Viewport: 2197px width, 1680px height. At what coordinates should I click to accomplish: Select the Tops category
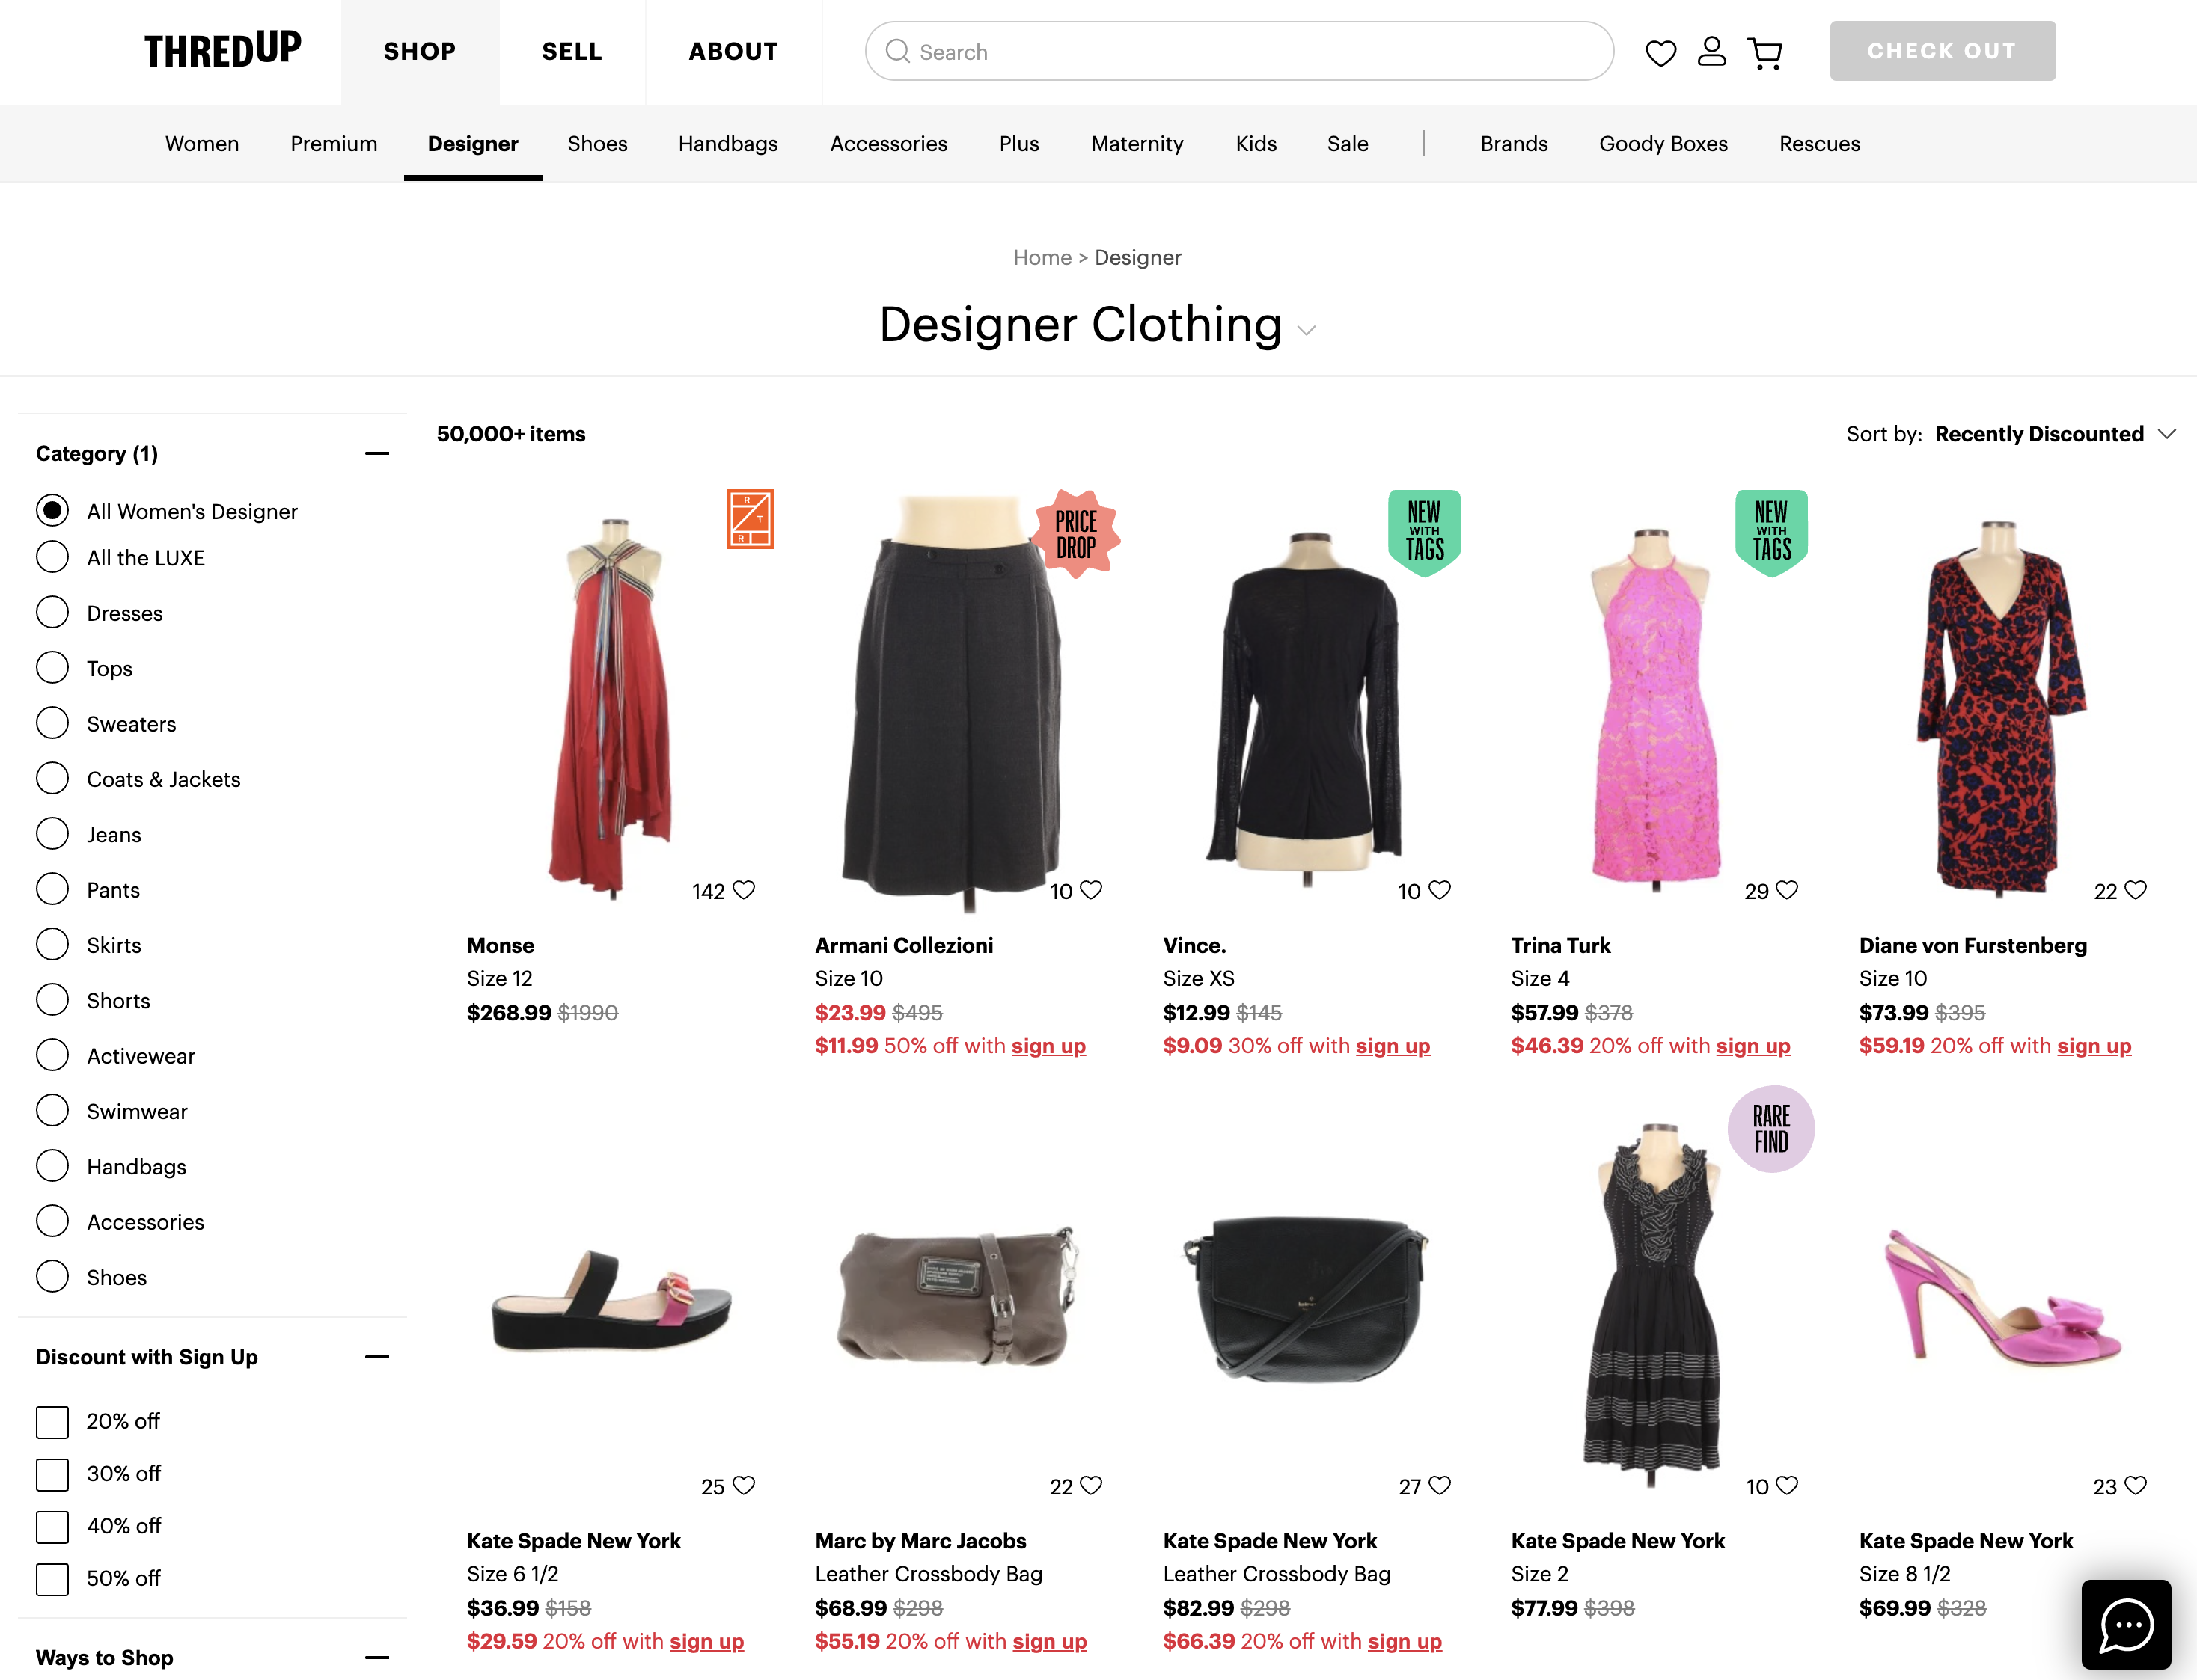[53, 668]
